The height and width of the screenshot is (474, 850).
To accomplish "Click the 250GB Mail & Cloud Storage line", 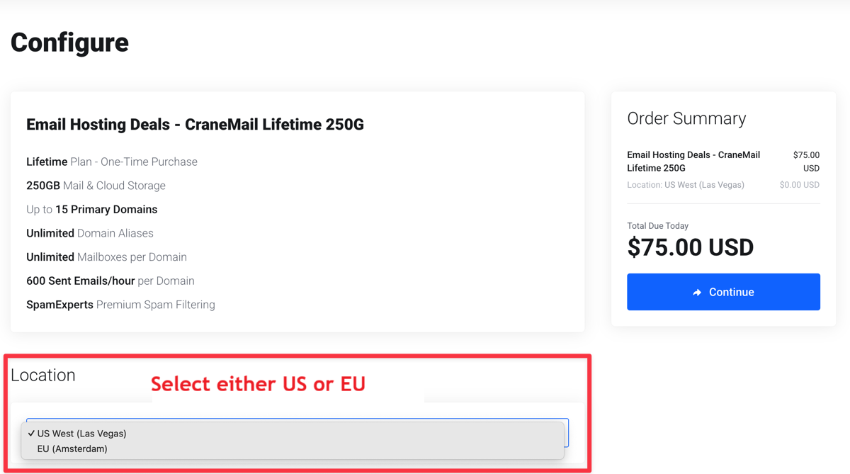I will (x=96, y=186).
